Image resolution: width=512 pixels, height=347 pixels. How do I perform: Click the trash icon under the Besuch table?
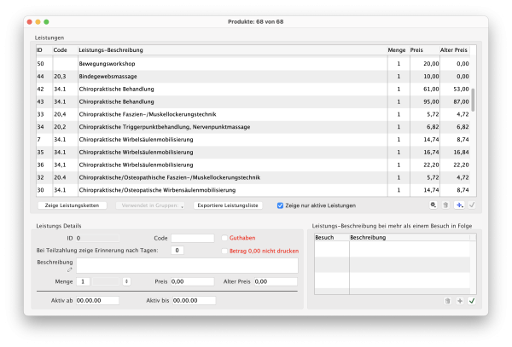(447, 301)
